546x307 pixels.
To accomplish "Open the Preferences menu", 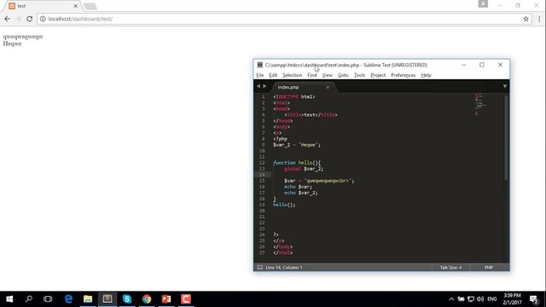I will [404, 75].
